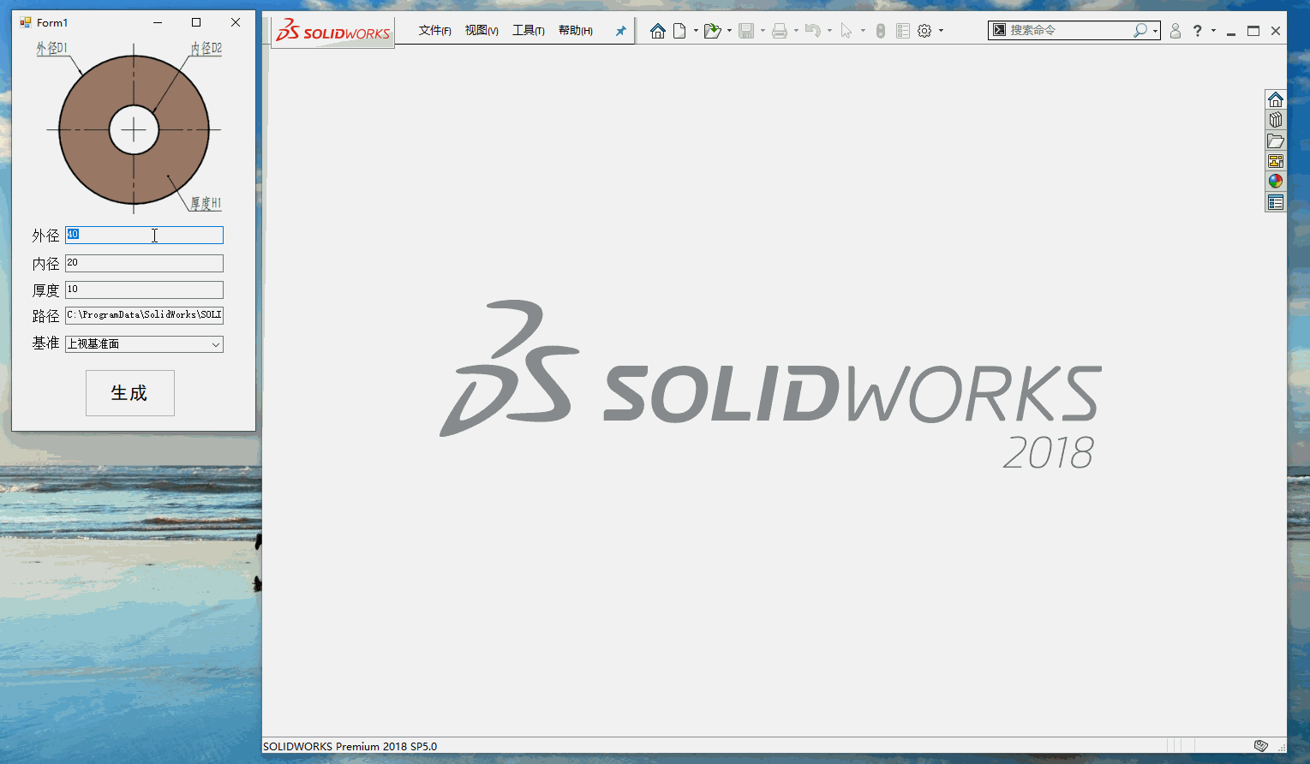Unpin the menu bar with the pushpin
The image size is (1310, 764).
pyautogui.click(x=619, y=30)
